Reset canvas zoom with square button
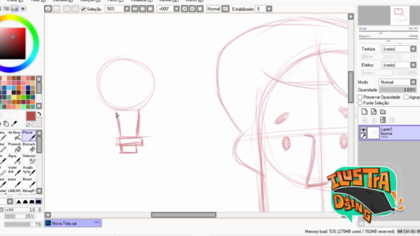Image resolution: width=420 pixels, height=236 pixels. coord(150,9)
